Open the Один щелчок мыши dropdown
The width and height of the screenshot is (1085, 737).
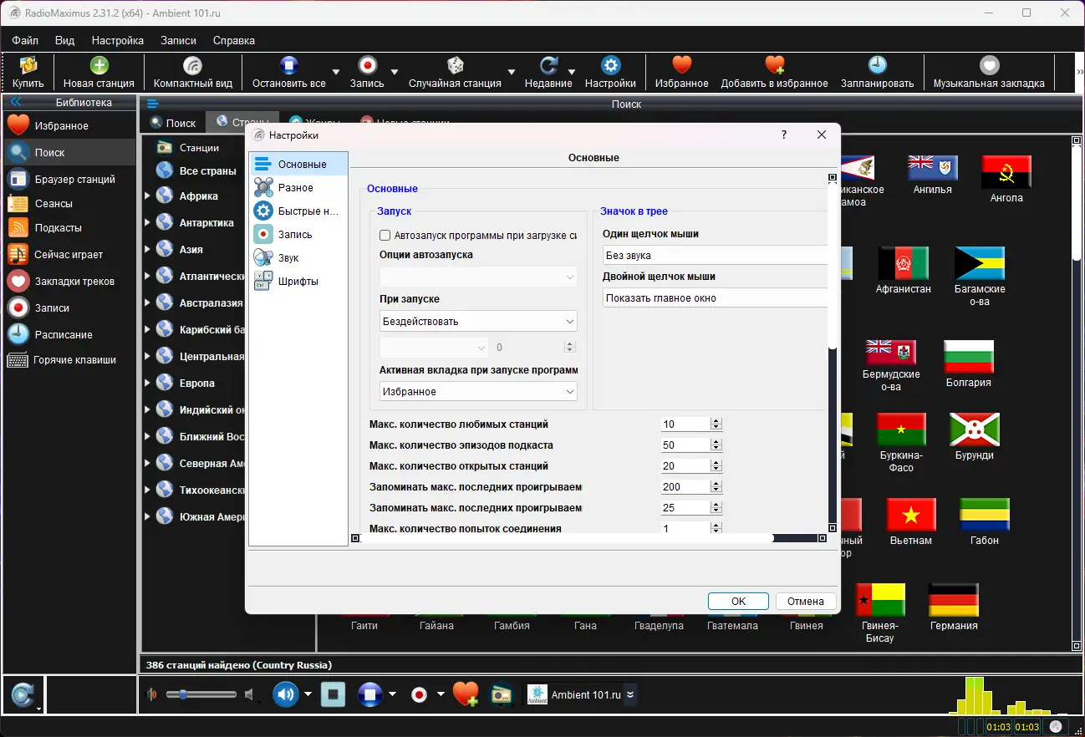715,256
